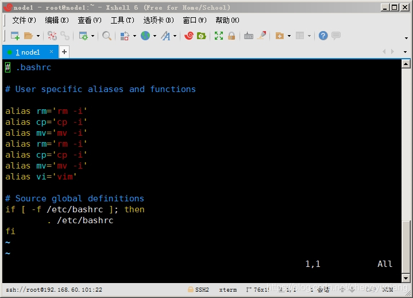Expand the Layout dropdown arrow
The width and height of the screenshot is (413, 298).
click(x=309, y=36)
